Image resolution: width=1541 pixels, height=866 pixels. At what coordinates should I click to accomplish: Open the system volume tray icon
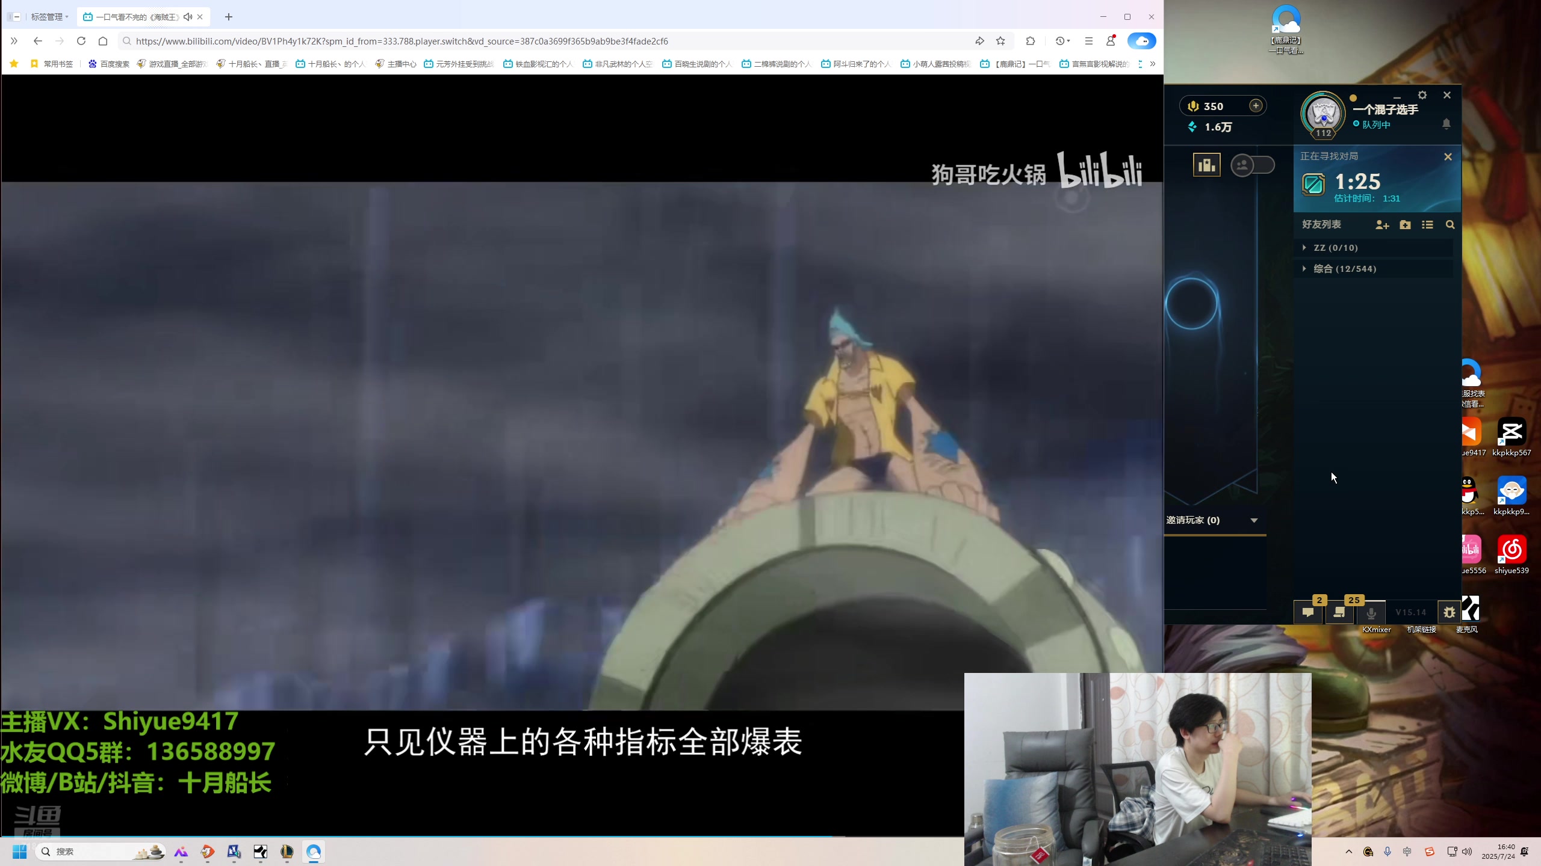click(1467, 852)
